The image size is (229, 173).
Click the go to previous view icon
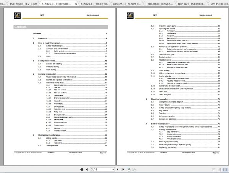(129, 169)
